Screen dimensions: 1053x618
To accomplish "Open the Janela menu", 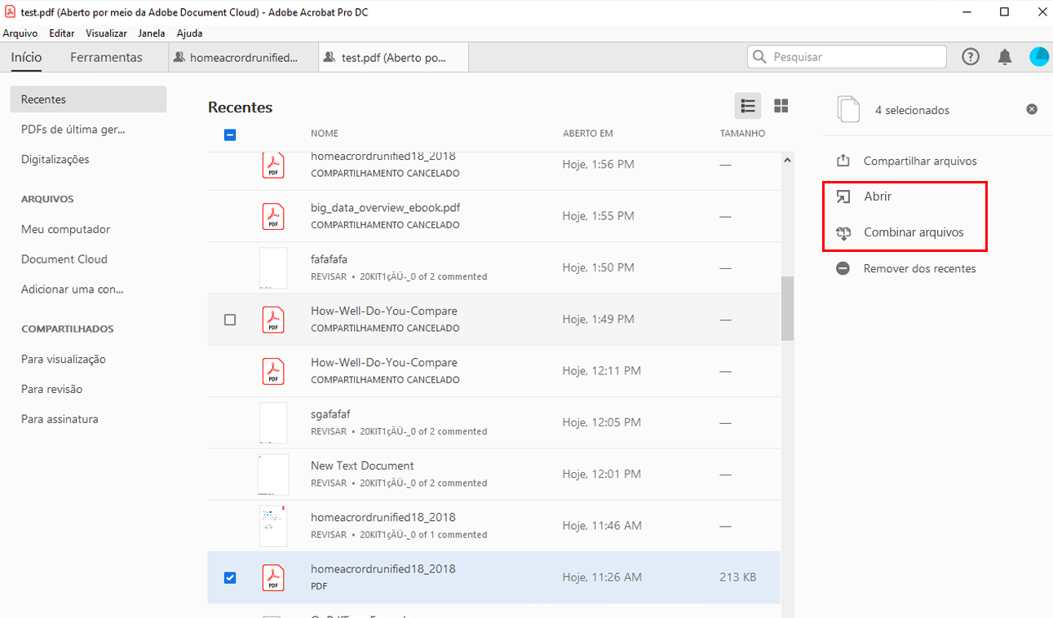I will click(152, 33).
